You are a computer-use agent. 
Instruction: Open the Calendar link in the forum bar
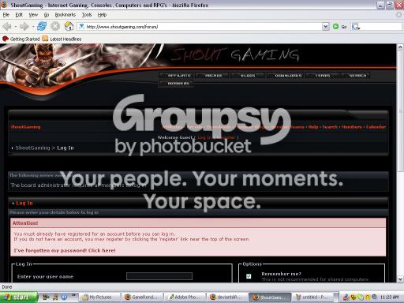[x=376, y=127]
